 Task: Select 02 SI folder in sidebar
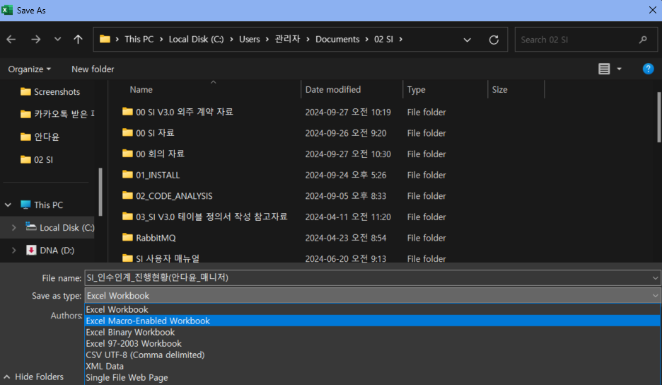point(37,160)
